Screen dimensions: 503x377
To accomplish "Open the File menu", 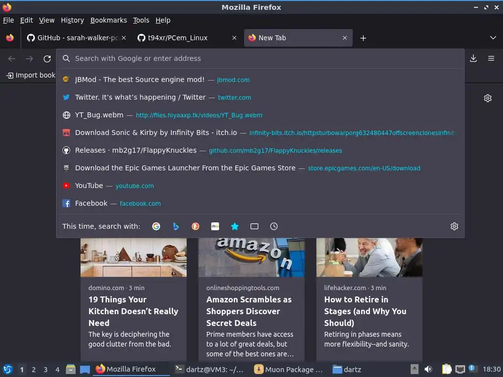I will (8, 20).
